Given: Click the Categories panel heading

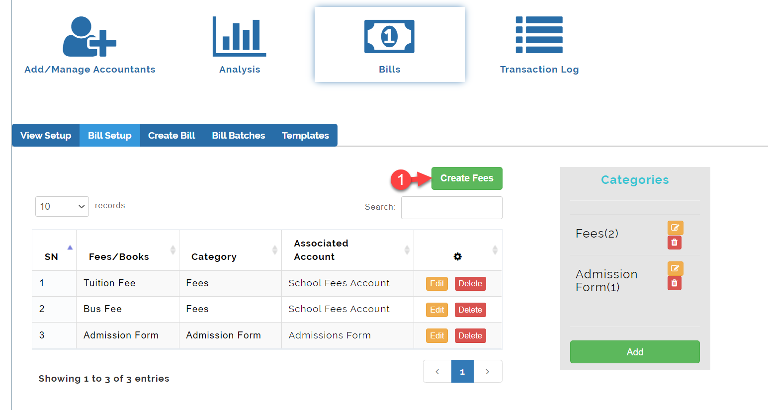Looking at the screenshot, I should click(x=635, y=180).
